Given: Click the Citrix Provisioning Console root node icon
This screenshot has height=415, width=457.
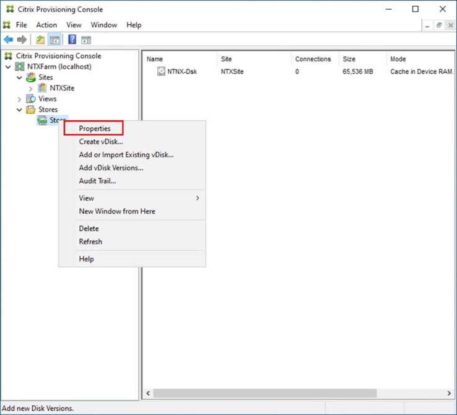Looking at the screenshot, I should (9, 56).
